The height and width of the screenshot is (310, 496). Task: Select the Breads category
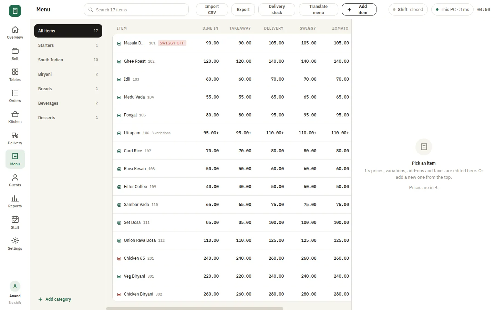(x=68, y=89)
